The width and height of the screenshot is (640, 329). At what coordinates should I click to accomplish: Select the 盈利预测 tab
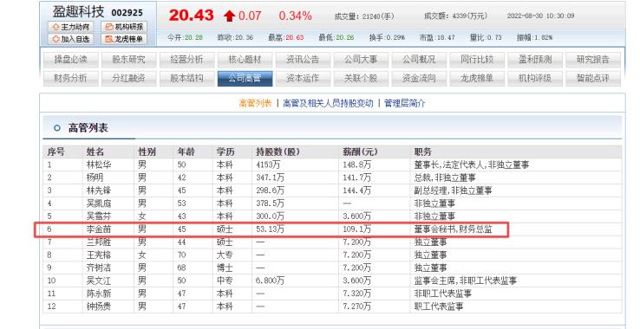pyautogui.click(x=535, y=60)
